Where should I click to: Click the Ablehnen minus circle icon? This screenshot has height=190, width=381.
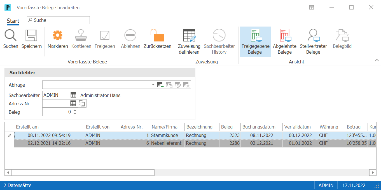click(130, 35)
